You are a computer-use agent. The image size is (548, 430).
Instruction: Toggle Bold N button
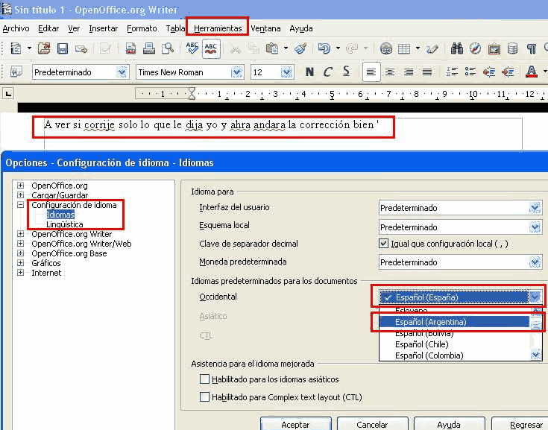click(309, 72)
